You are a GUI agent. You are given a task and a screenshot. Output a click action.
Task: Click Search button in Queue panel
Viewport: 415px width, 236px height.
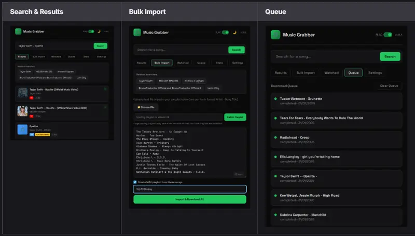(390, 56)
